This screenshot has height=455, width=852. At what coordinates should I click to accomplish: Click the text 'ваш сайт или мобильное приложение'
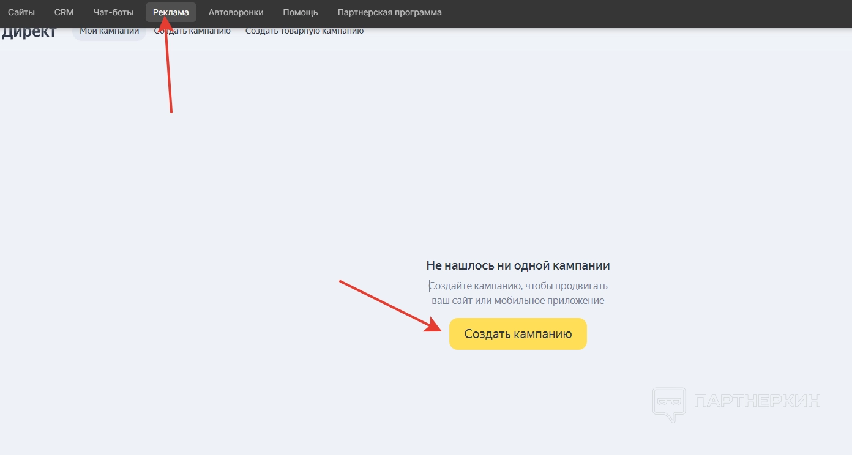(x=518, y=300)
